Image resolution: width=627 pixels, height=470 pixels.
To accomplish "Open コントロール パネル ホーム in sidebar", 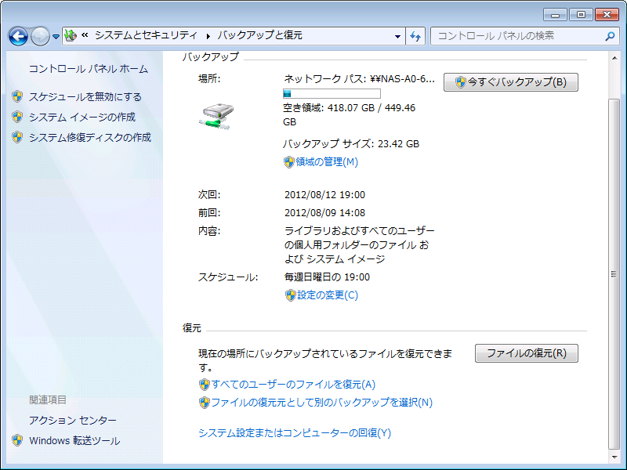I will [88, 69].
